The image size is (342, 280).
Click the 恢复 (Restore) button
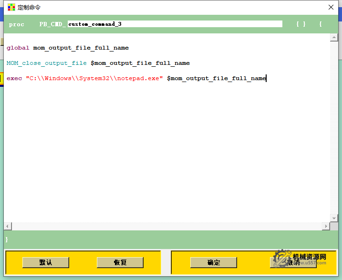pyautogui.click(x=120, y=262)
